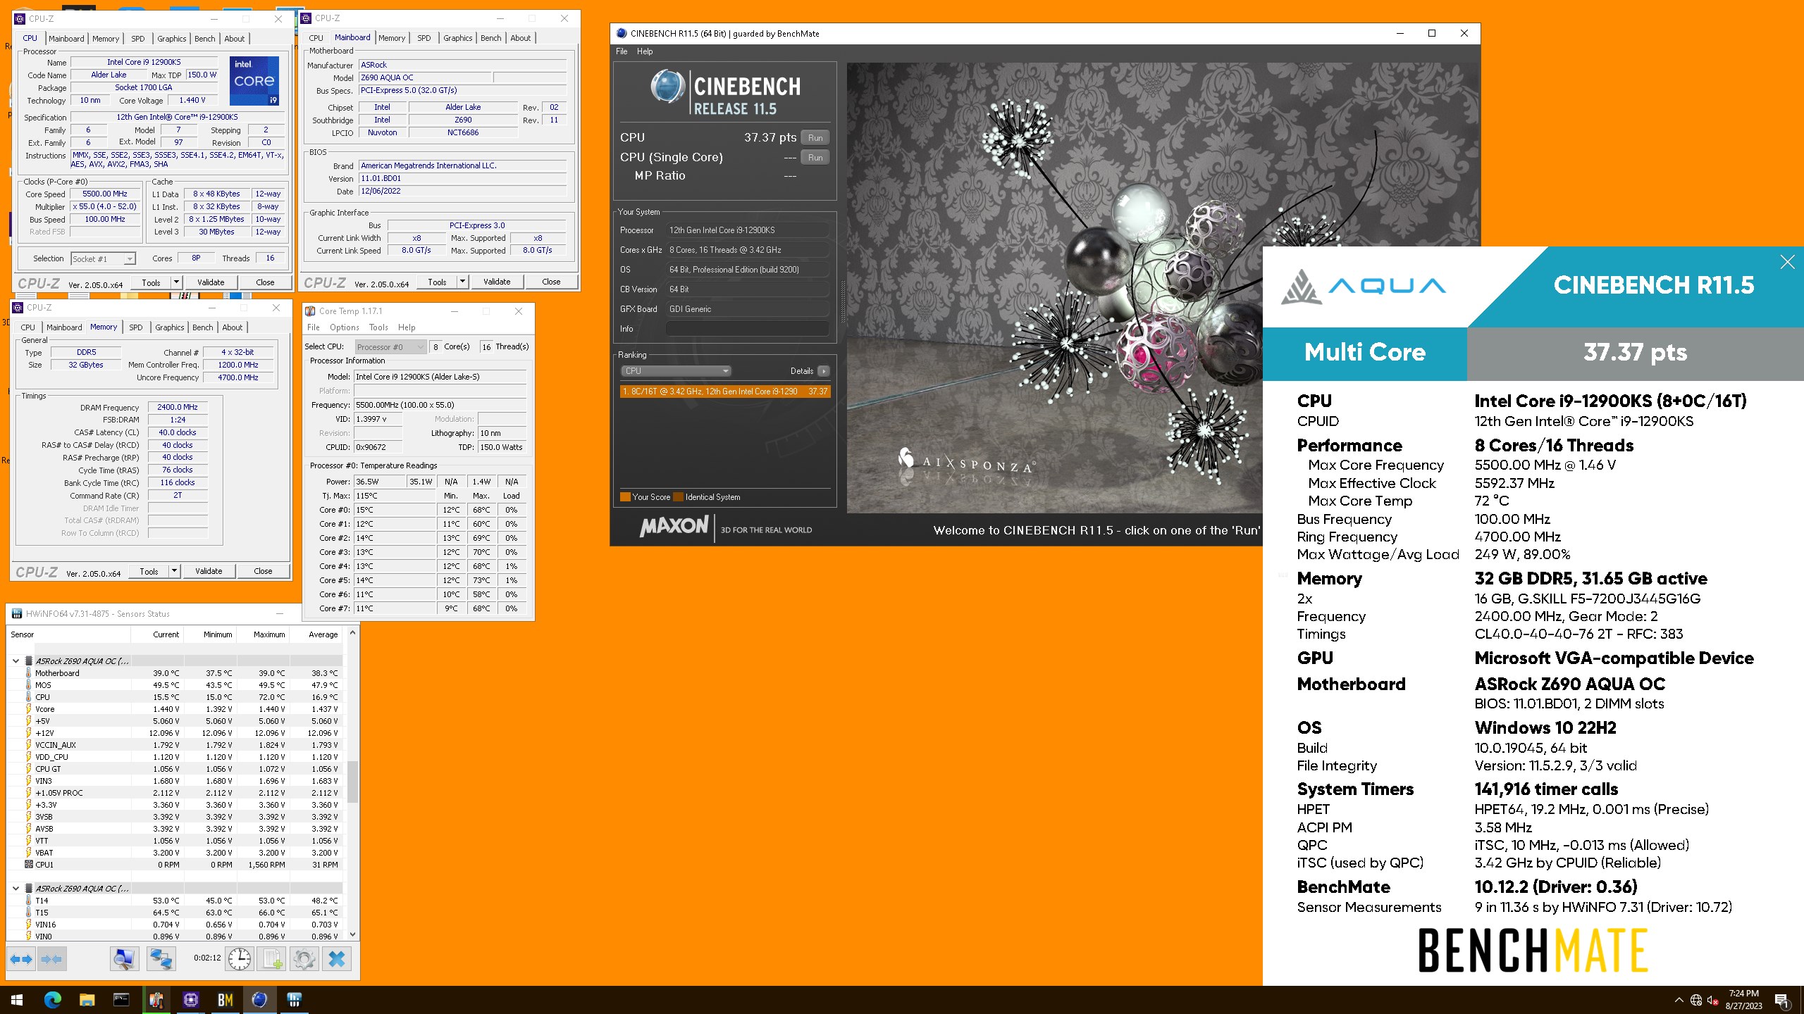The image size is (1804, 1014).
Task: Click BIOS Version field 11.01.BD01
Action: point(462,179)
